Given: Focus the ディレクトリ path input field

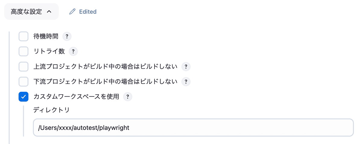Looking at the screenshot, I should [x=193, y=128].
